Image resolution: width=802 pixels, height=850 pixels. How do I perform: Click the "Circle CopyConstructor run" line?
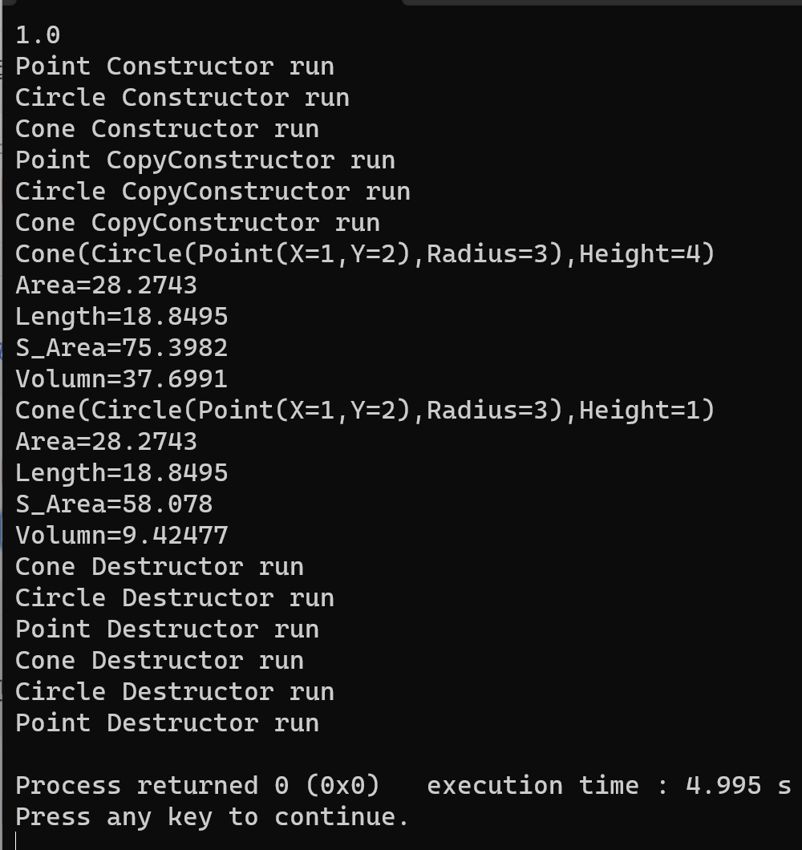pos(213,192)
